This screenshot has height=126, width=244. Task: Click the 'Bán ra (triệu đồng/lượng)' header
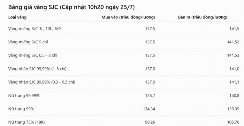pos(203,17)
